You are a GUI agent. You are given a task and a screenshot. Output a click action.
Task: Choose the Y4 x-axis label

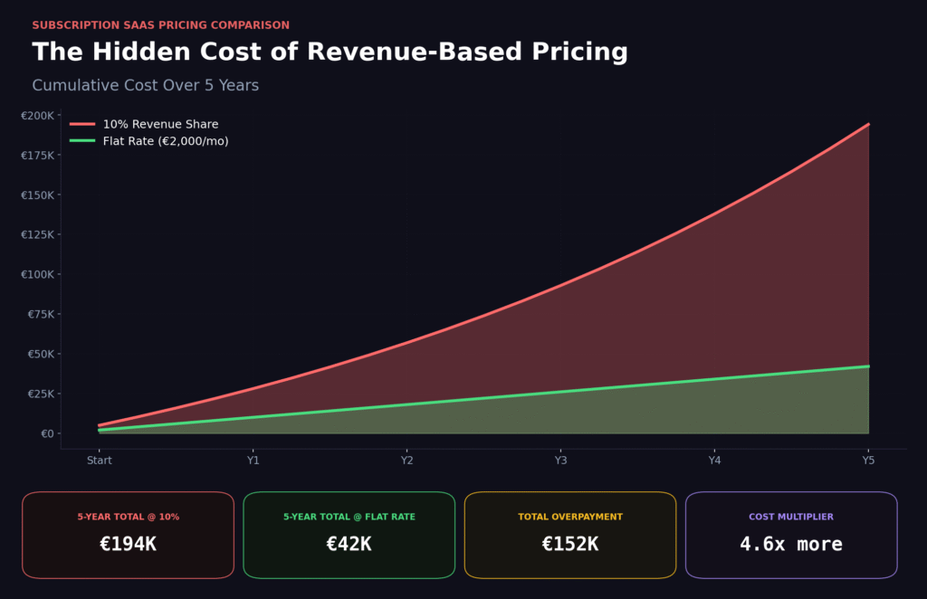coord(714,461)
